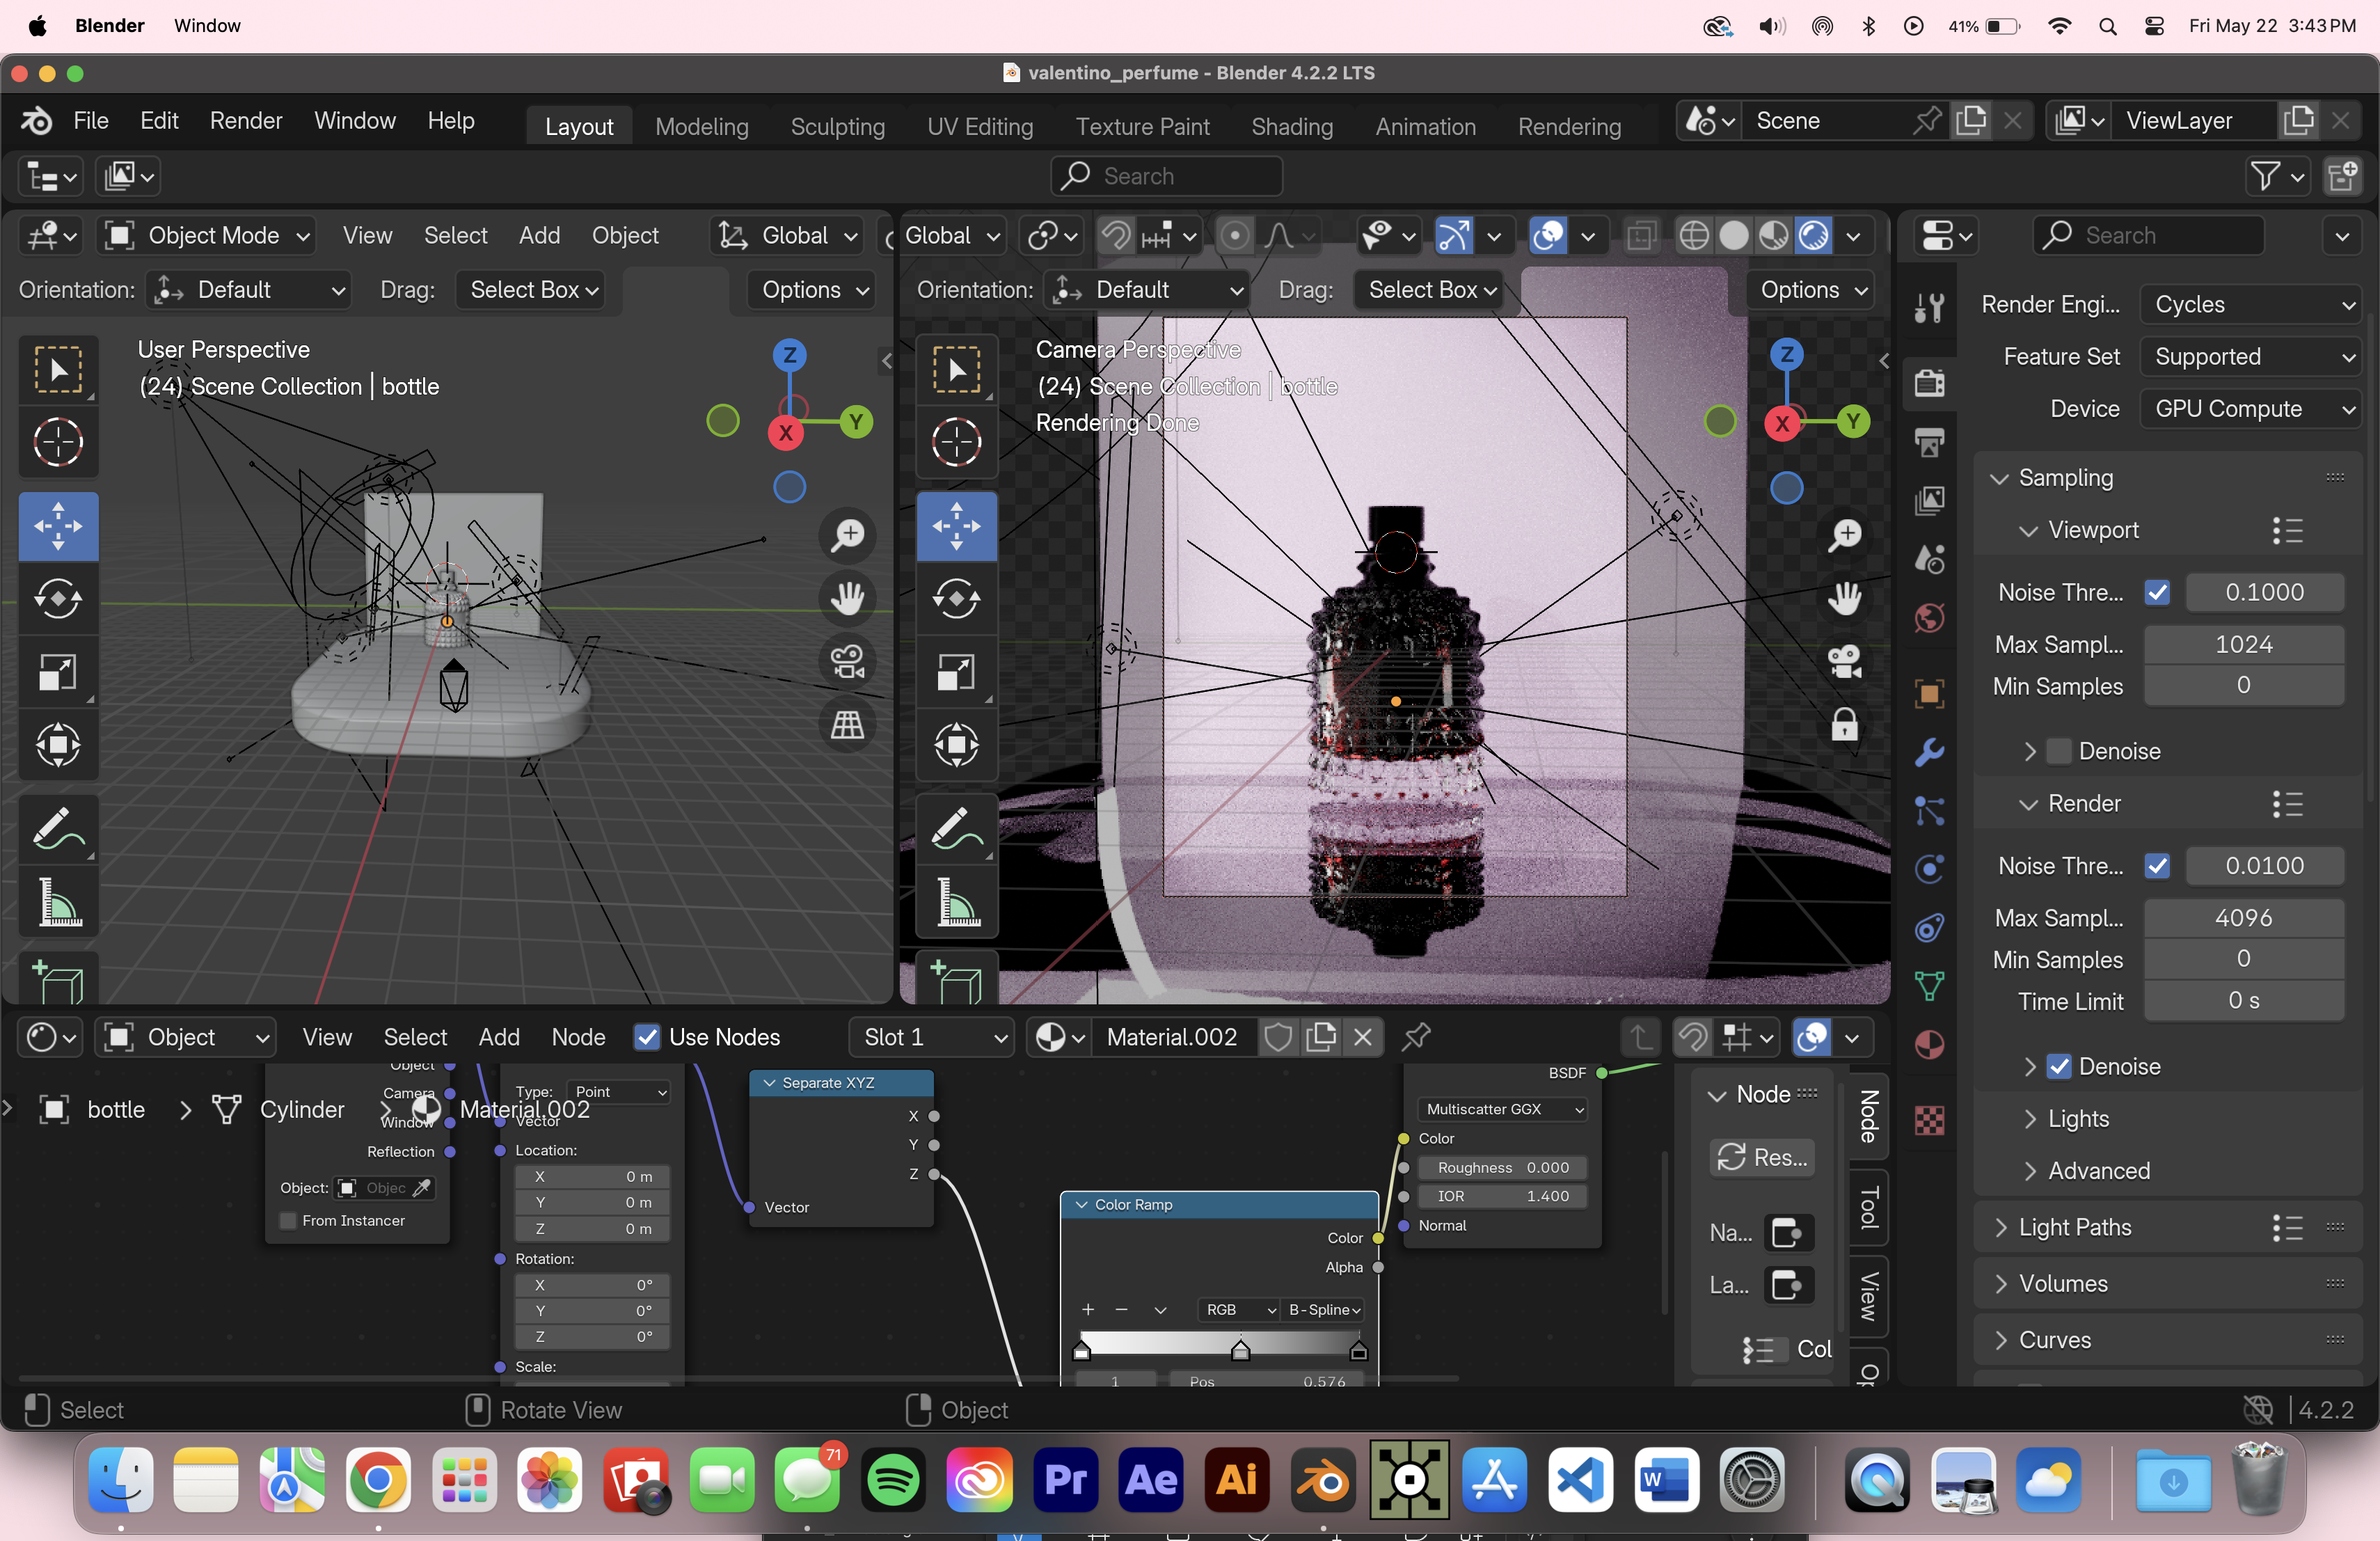Click Reset Node button in sidebar
The width and height of the screenshot is (2380, 1541).
(1762, 1157)
